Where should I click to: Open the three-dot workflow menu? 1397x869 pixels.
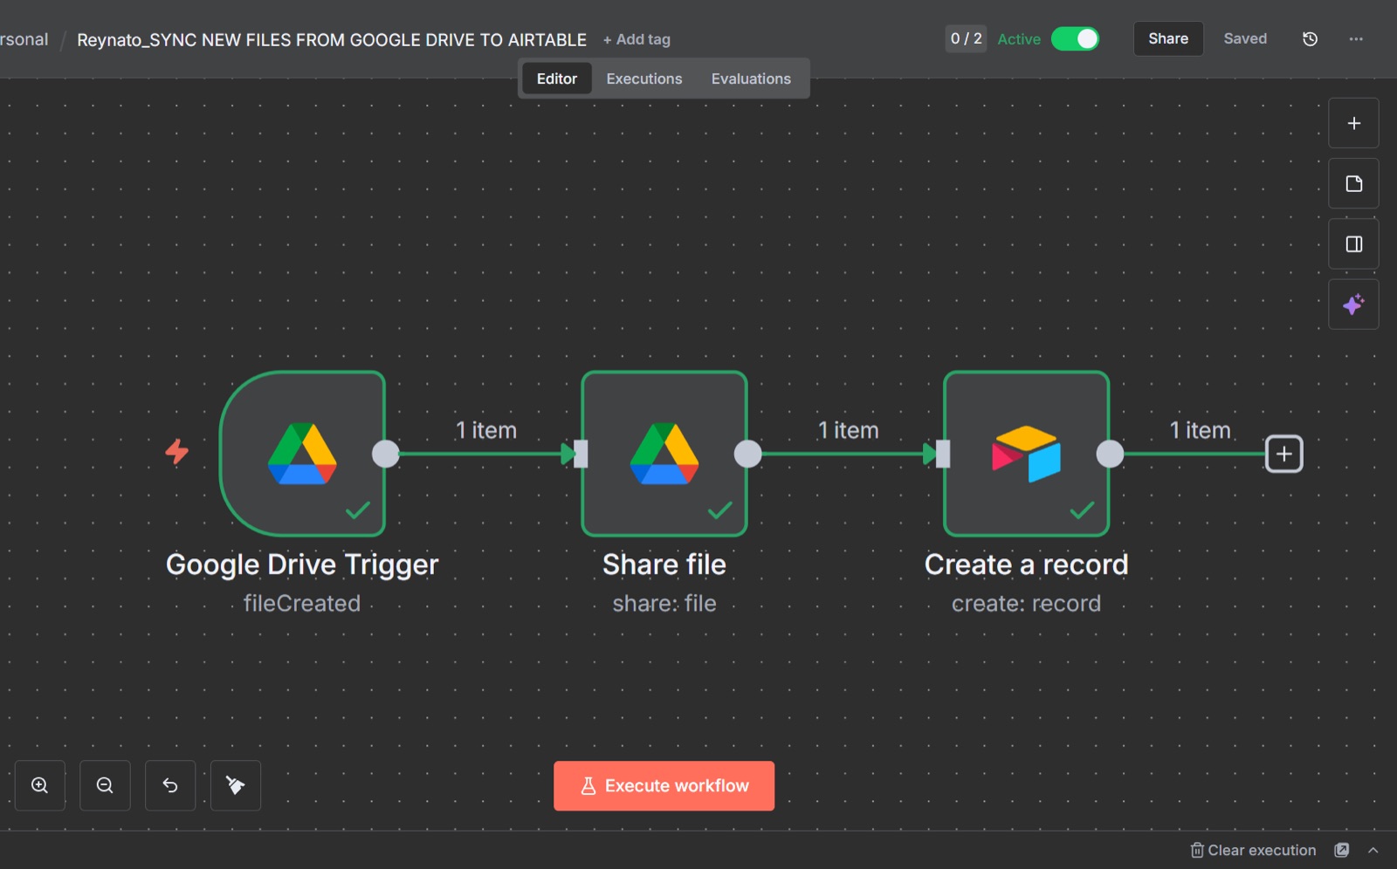1356,38
